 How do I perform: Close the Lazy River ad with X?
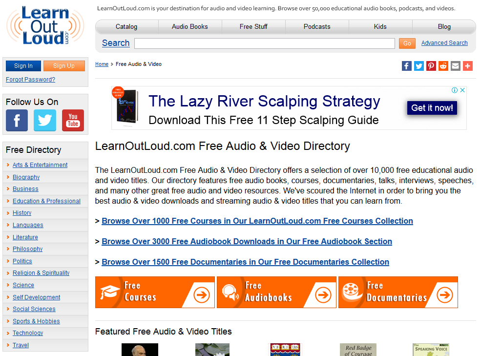[x=462, y=90]
